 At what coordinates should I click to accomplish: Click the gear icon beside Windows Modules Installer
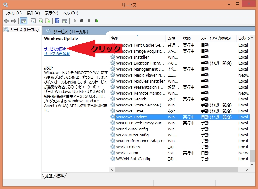pyautogui.click(x=113, y=81)
